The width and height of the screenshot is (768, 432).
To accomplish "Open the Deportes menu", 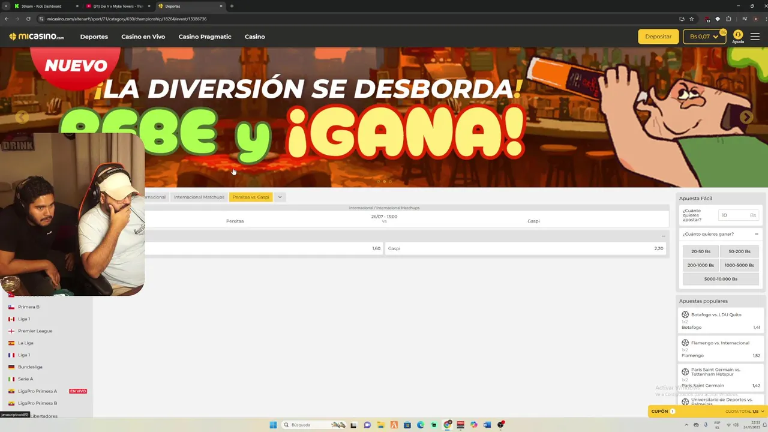I will click(94, 37).
